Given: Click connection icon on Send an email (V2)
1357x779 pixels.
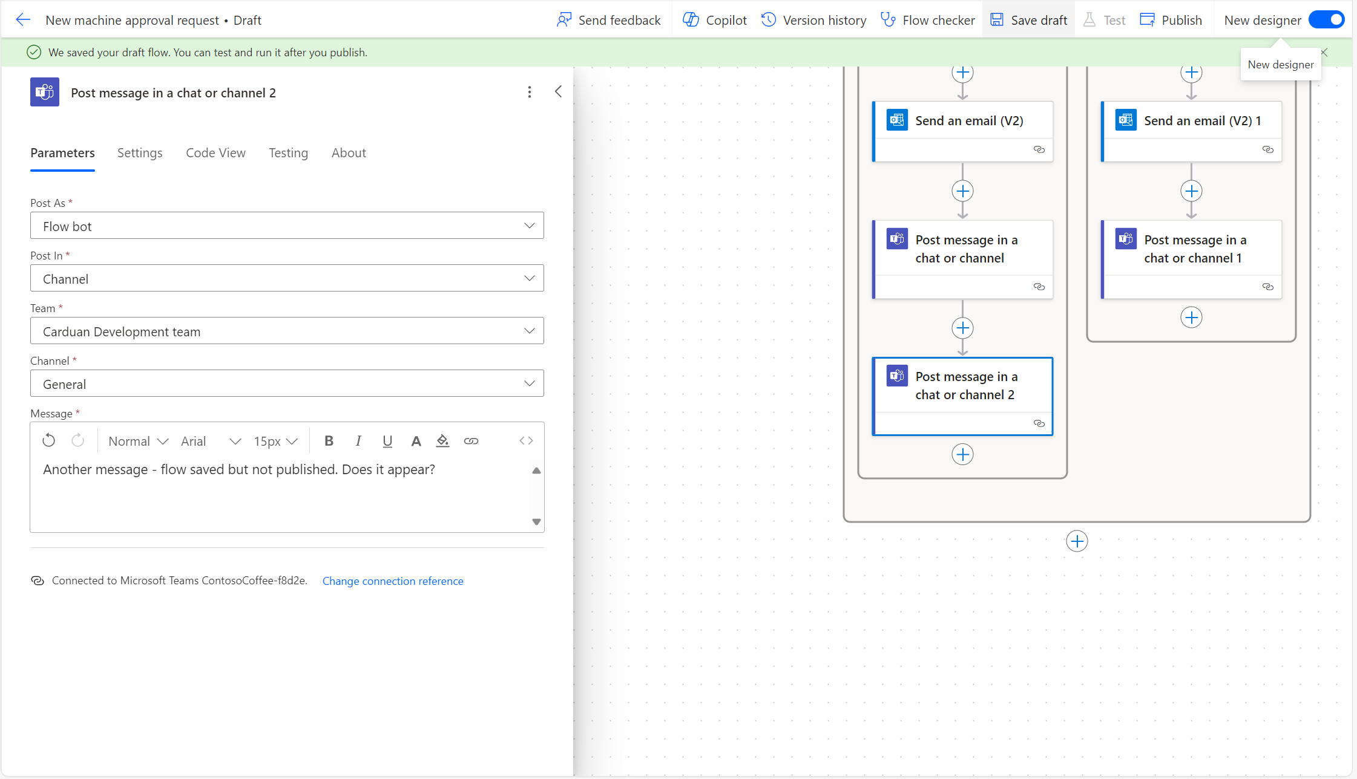Looking at the screenshot, I should pos(1039,149).
